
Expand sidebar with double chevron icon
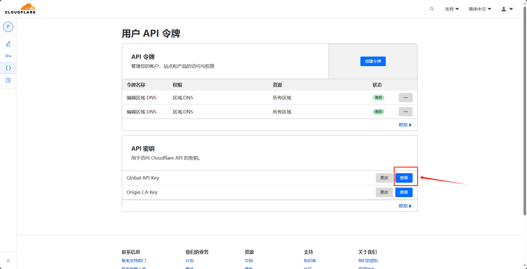click(8, 261)
